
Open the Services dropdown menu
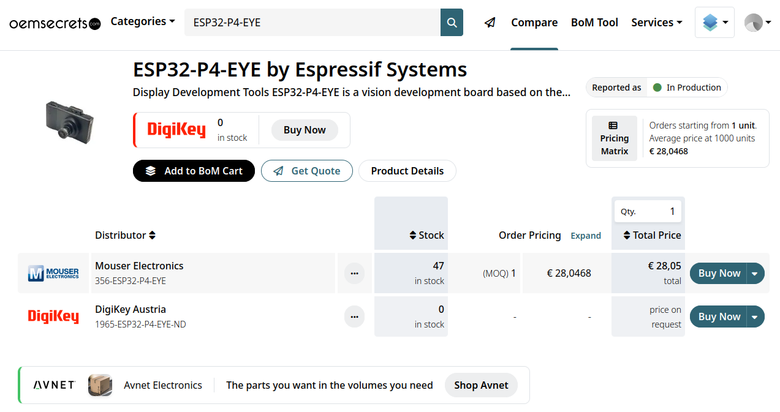[x=657, y=23]
